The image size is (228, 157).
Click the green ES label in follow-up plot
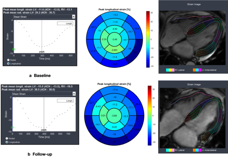12,127
